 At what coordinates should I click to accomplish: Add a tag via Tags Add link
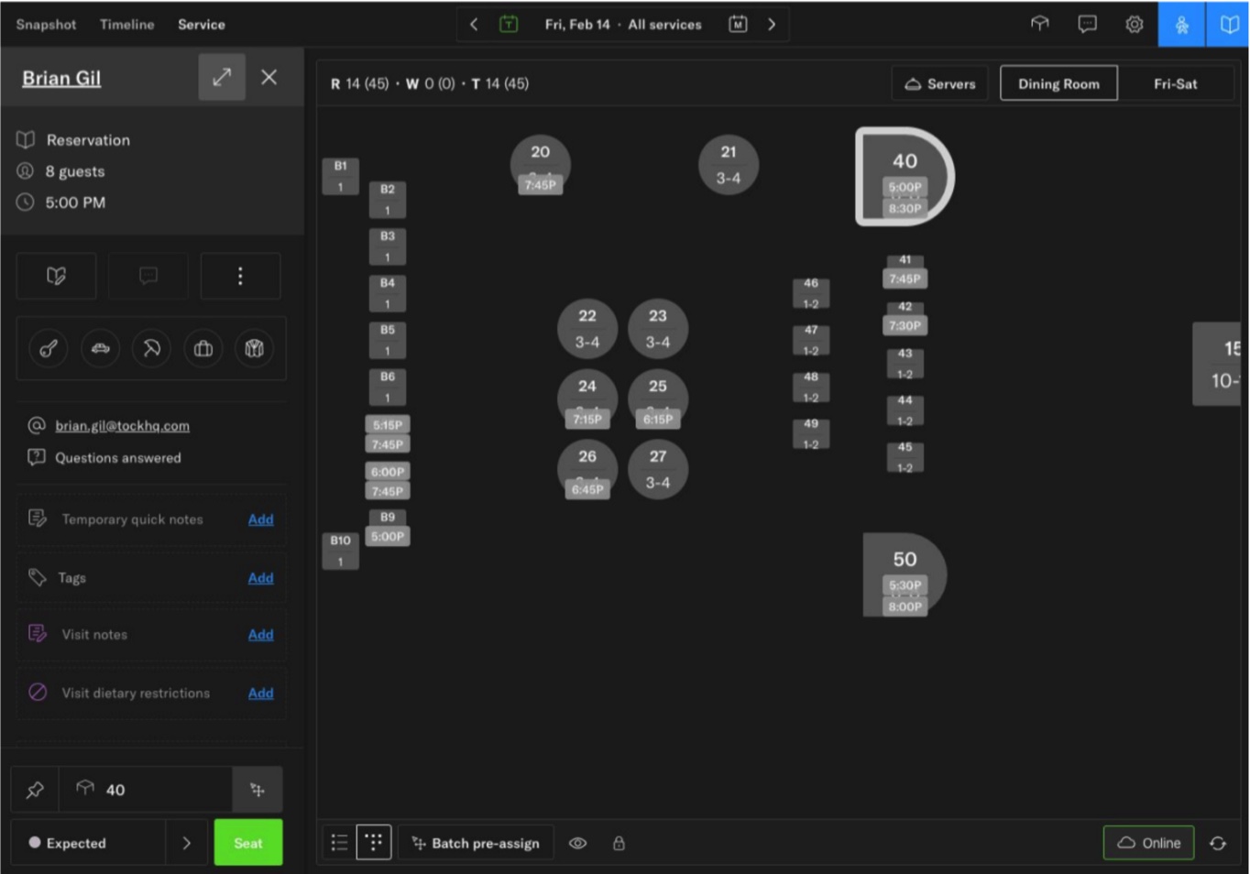(x=260, y=578)
